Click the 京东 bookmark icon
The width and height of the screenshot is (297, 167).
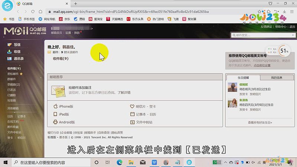pyautogui.click(x=61, y=19)
